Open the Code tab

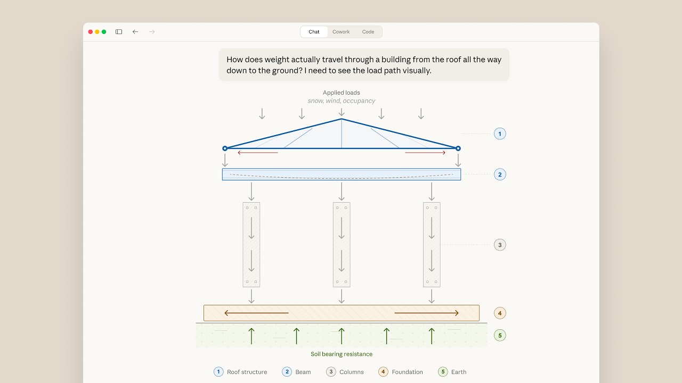[368, 31]
